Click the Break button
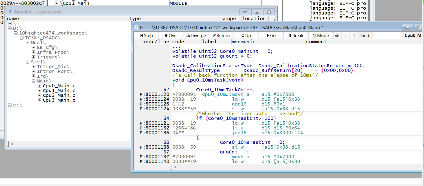This screenshot has width=424, height=186. coord(296,35)
